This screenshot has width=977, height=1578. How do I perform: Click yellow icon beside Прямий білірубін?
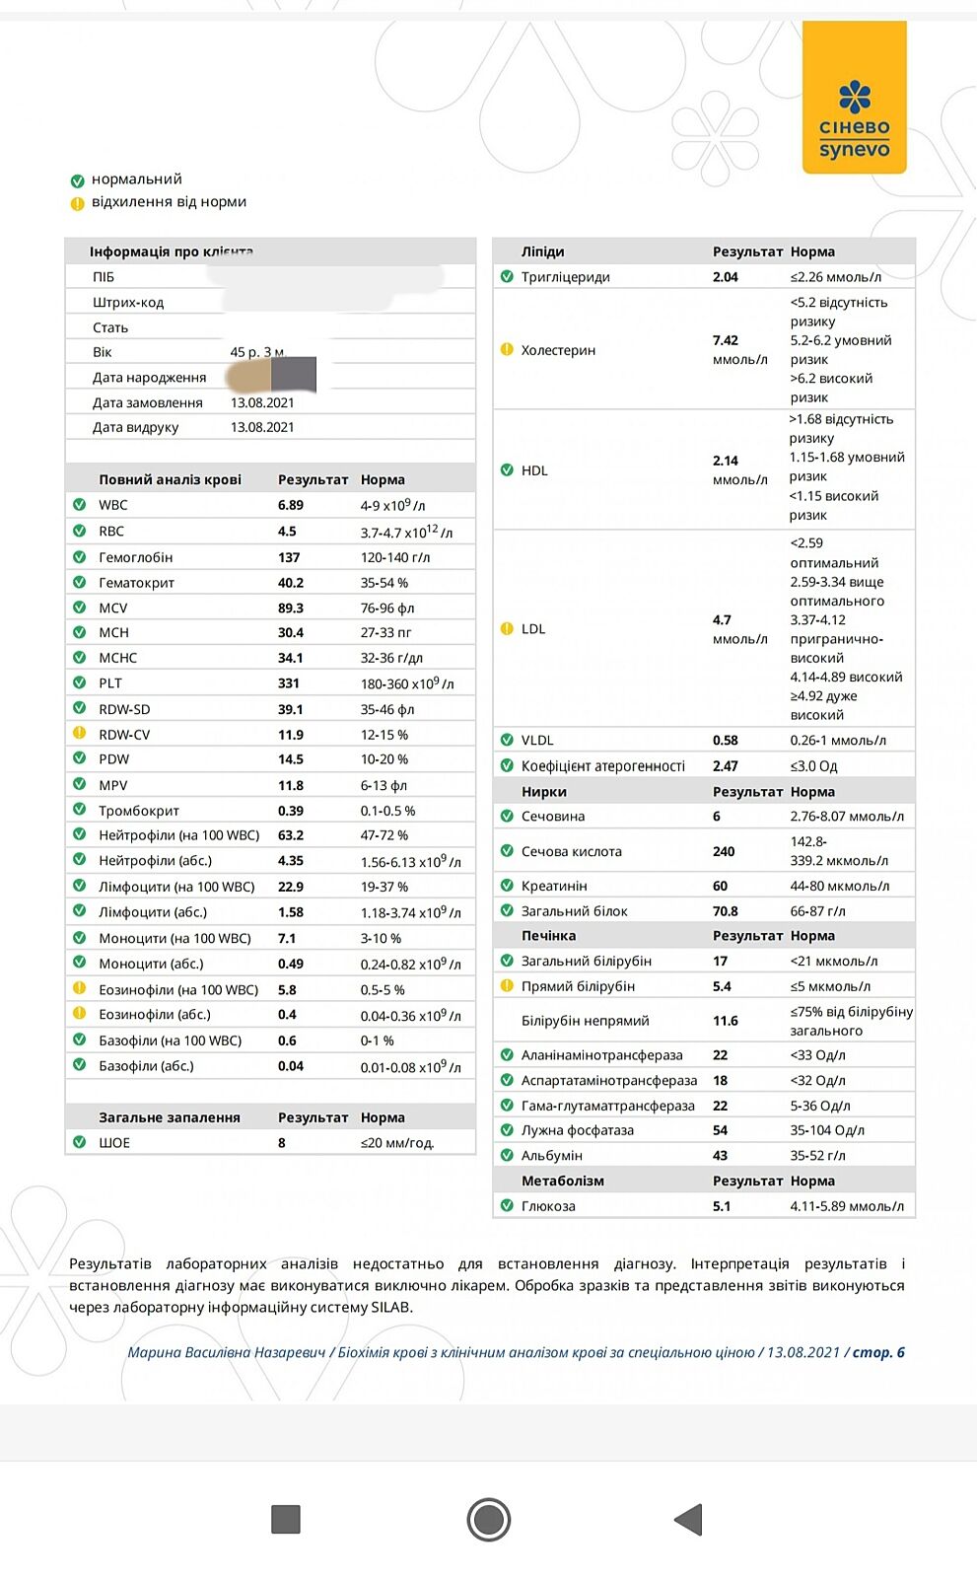click(507, 985)
